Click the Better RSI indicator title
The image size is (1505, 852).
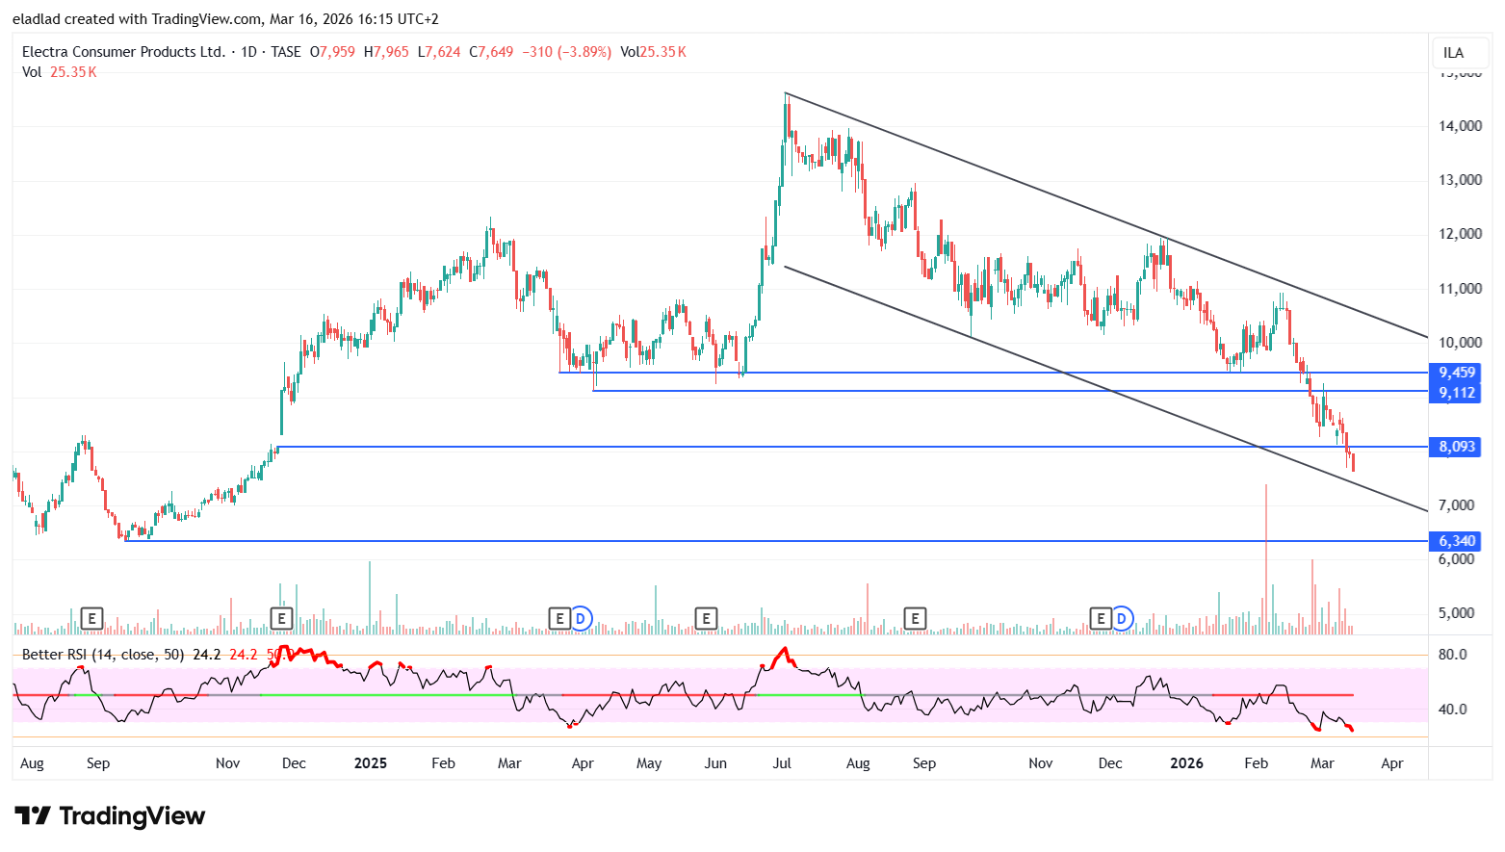[x=103, y=655]
